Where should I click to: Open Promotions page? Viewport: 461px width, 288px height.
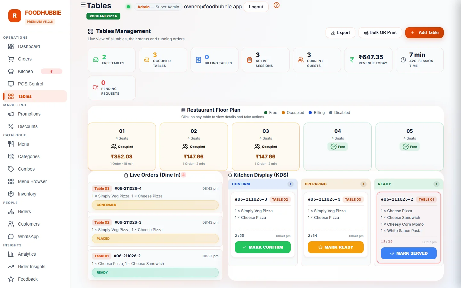click(x=35, y=114)
